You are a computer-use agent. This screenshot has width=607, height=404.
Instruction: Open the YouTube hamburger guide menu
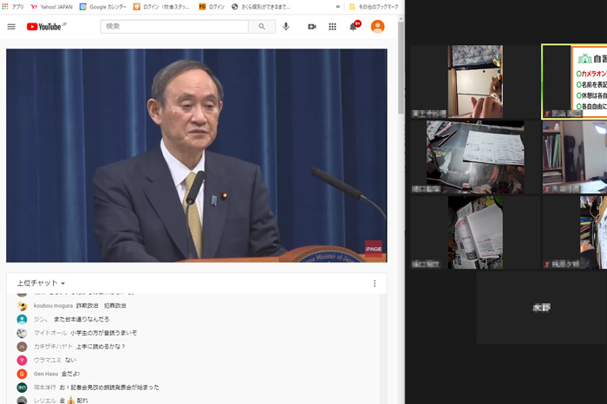[x=11, y=27]
